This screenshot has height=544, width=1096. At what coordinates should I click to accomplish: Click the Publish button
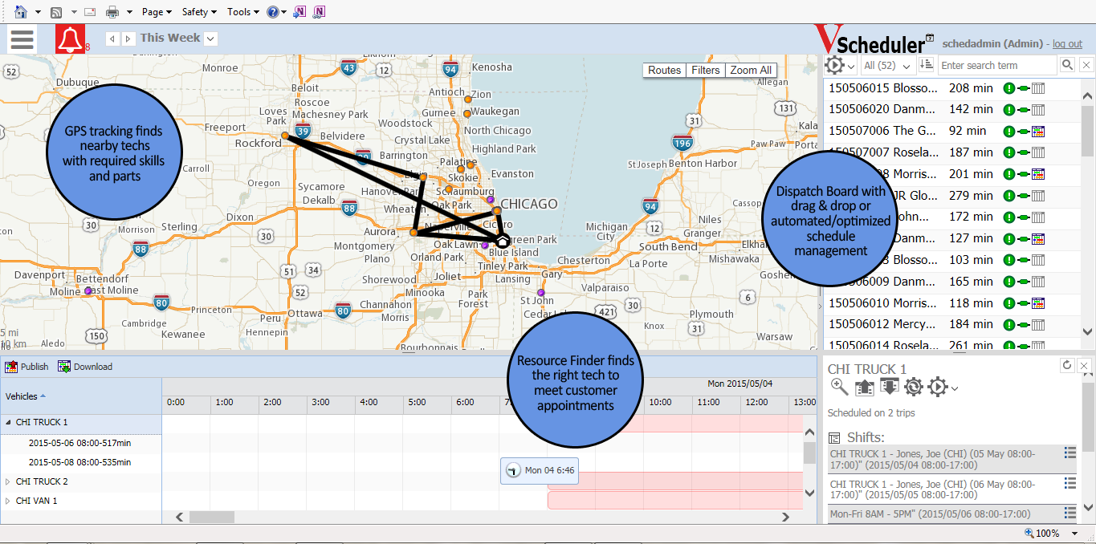point(26,367)
